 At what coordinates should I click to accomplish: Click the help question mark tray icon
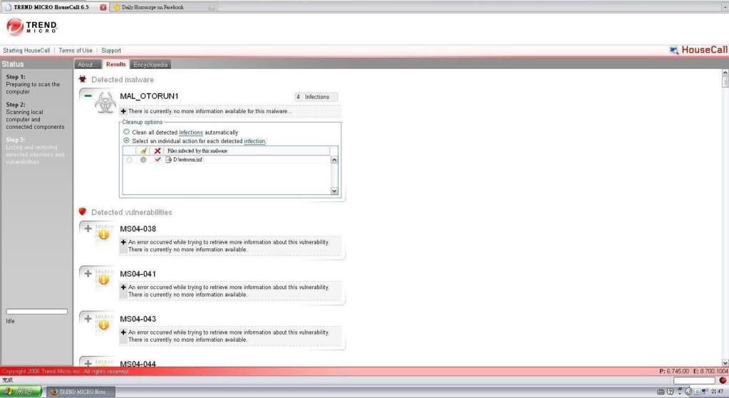point(670,392)
